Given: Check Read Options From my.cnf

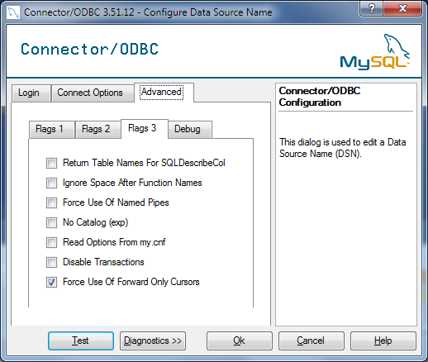Looking at the screenshot, I should point(51,242).
